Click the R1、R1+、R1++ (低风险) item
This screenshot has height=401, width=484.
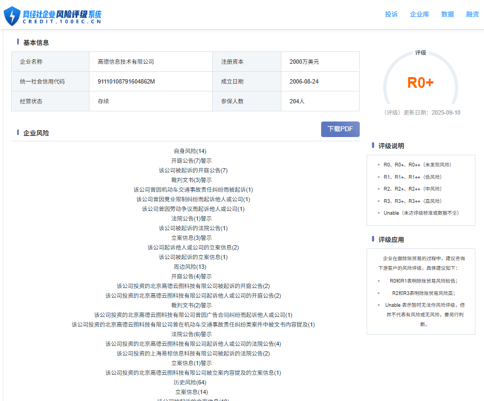tap(412, 177)
